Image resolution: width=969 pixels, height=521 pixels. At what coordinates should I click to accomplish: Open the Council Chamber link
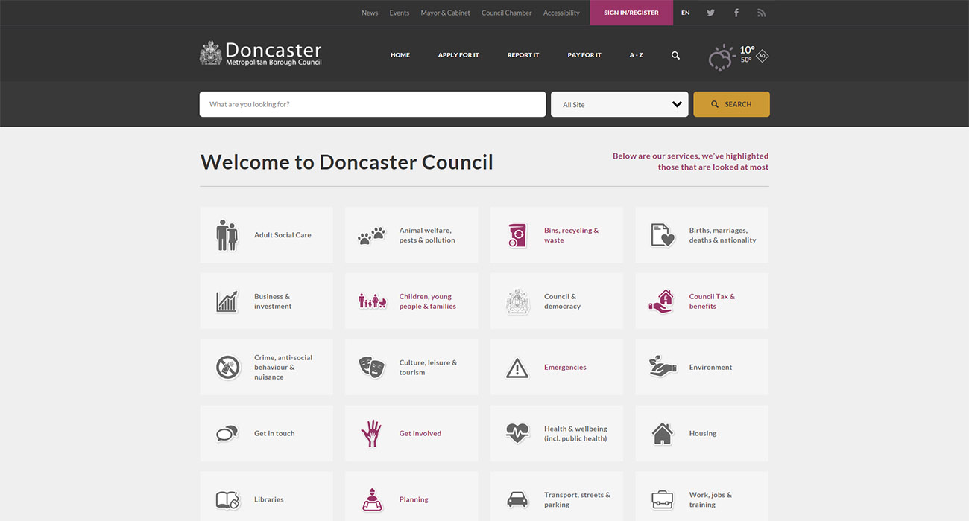pyautogui.click(x=507, y=13)
